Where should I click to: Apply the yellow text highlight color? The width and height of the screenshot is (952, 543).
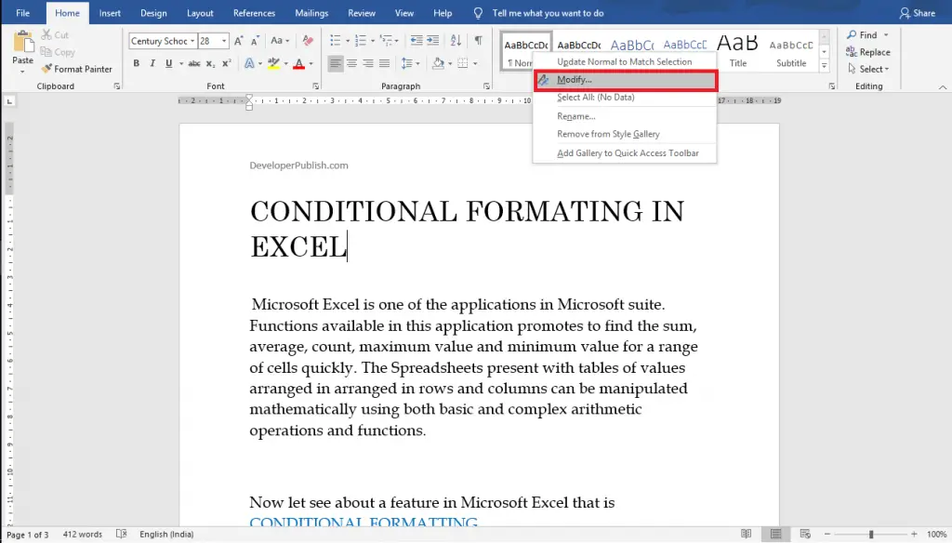coord(274,63)
